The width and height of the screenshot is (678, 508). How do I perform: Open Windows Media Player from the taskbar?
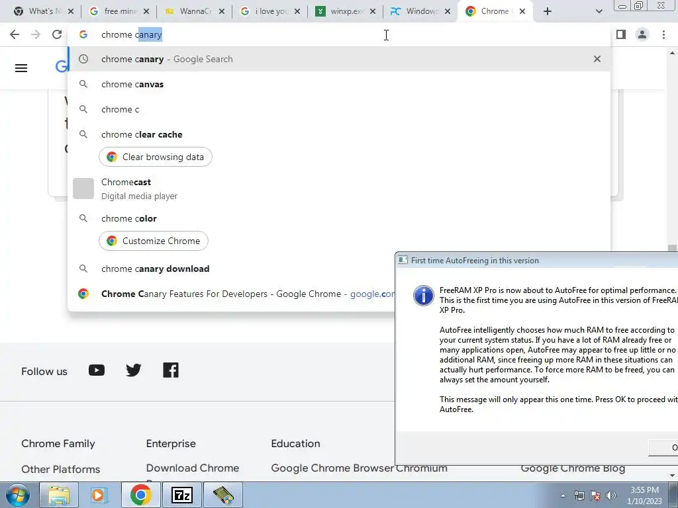coord(99,495)
